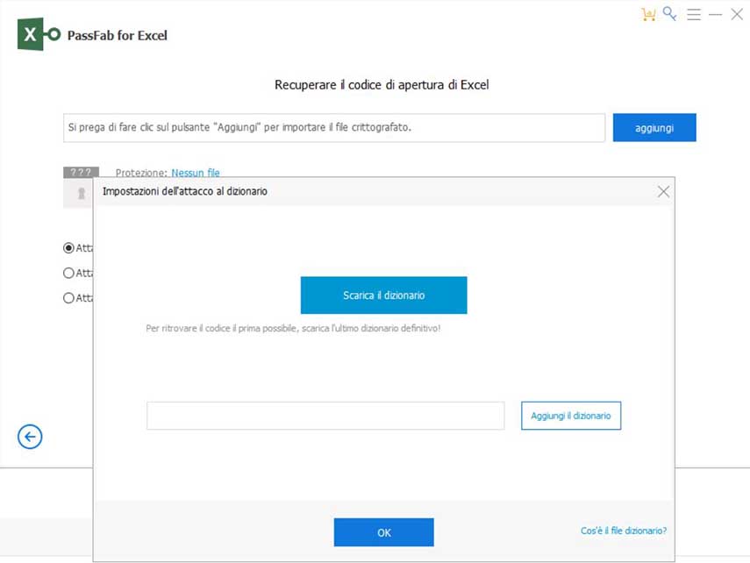Select the first selected attack radio button
The height and width of the screenshot is (563, 750).
pyautogui.click(x=68, y=248)
